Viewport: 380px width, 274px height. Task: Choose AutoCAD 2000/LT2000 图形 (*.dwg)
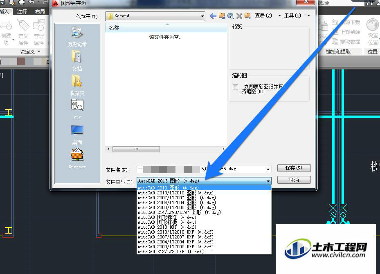click(204, 207)
